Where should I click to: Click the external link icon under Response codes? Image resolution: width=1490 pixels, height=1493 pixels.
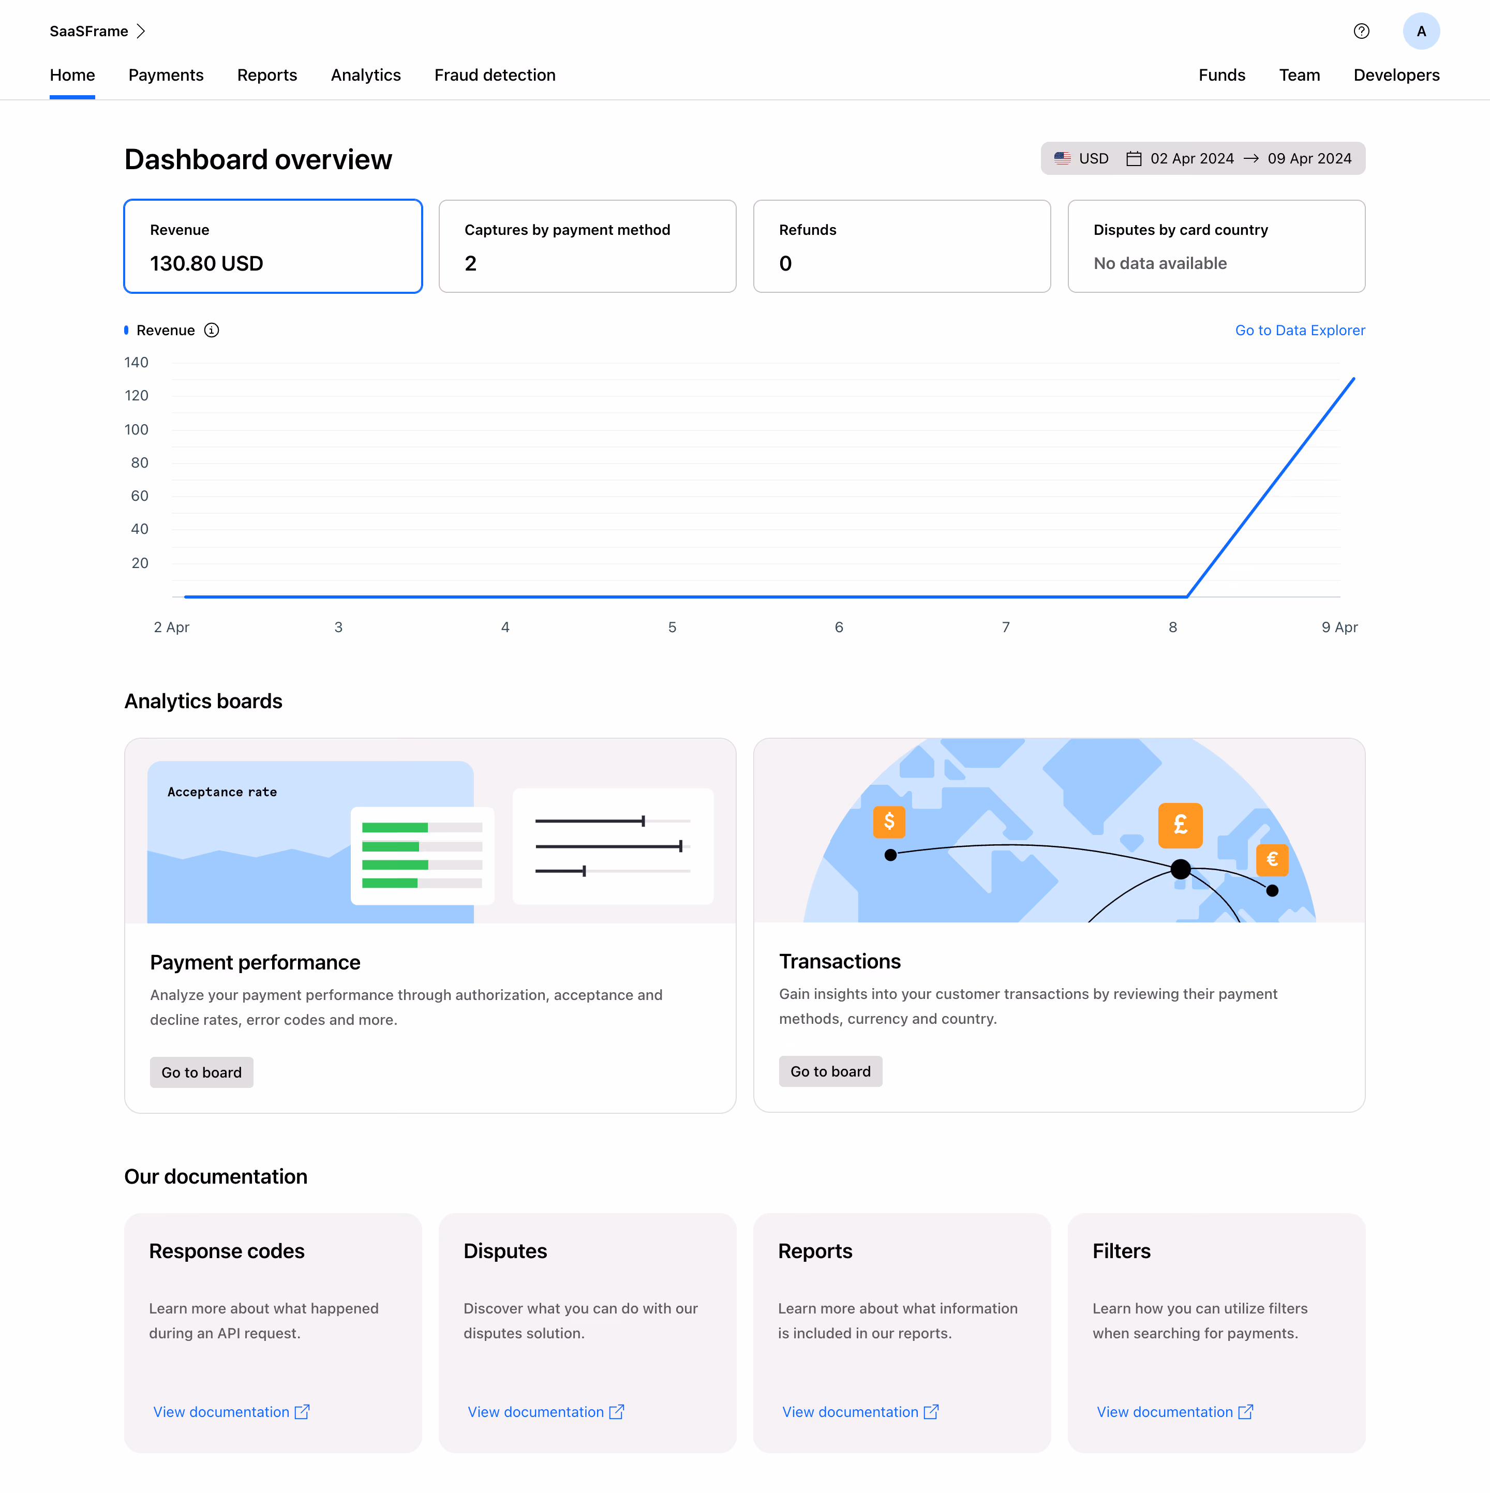point(302,1411)
